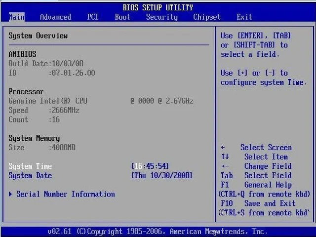
Task: Go to the Security tab
Action: coord(162,17)
